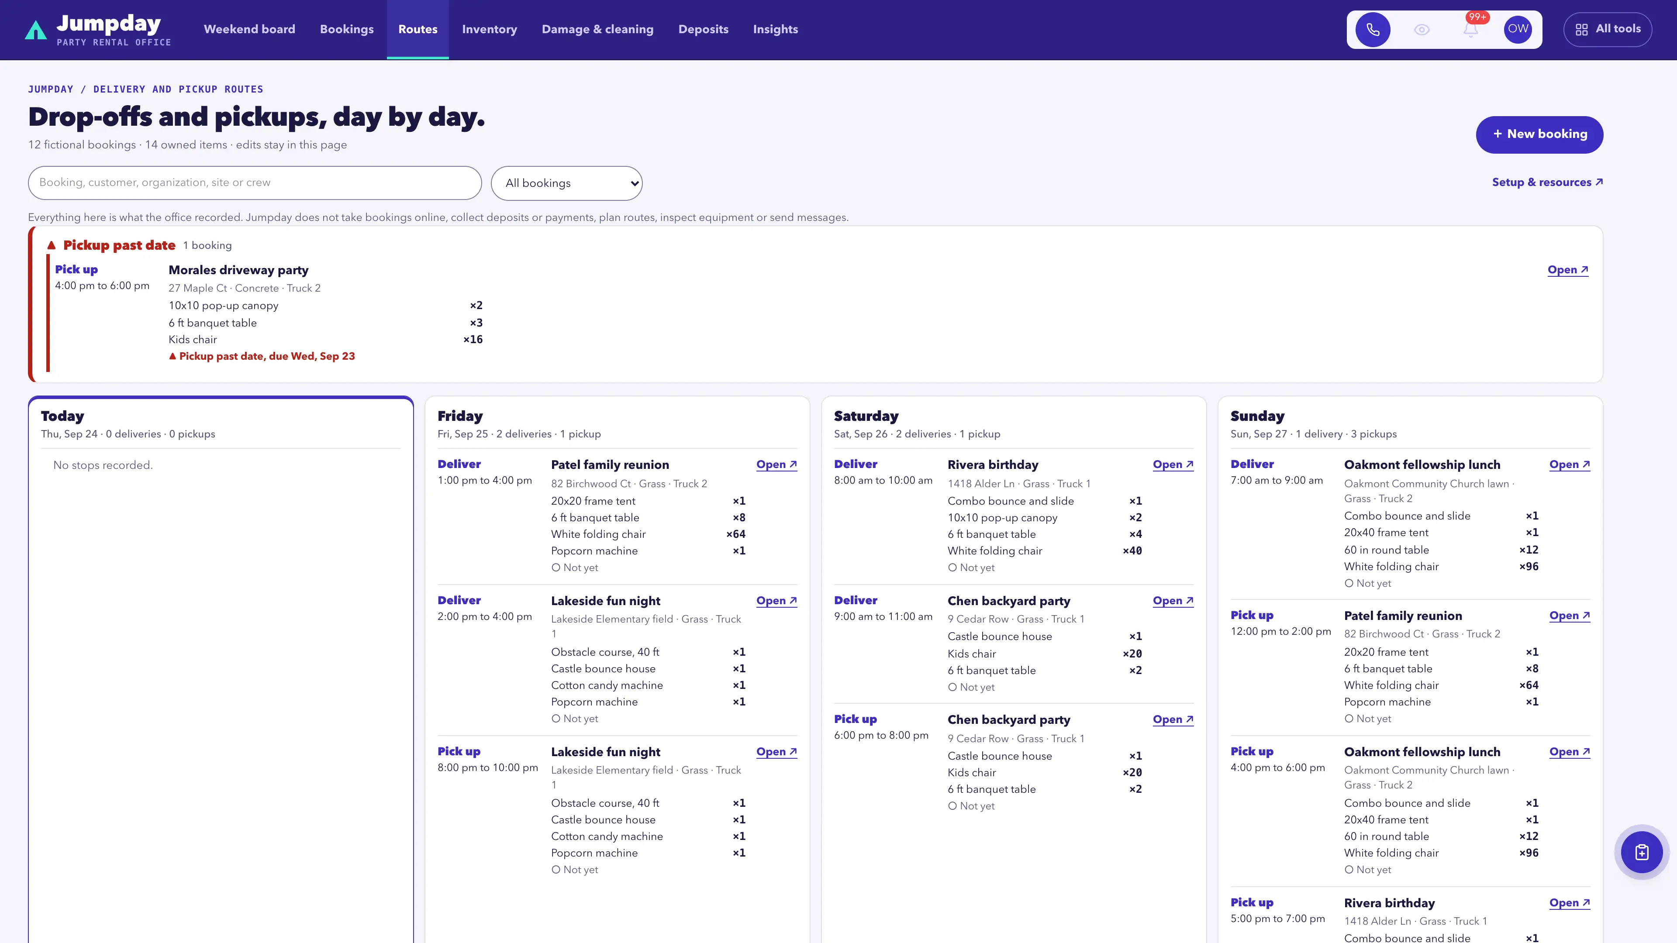The image size is (1677, 943).
Task: Mark Friday Patel reunion 'Not yet' status
Action: click(575, 568)
